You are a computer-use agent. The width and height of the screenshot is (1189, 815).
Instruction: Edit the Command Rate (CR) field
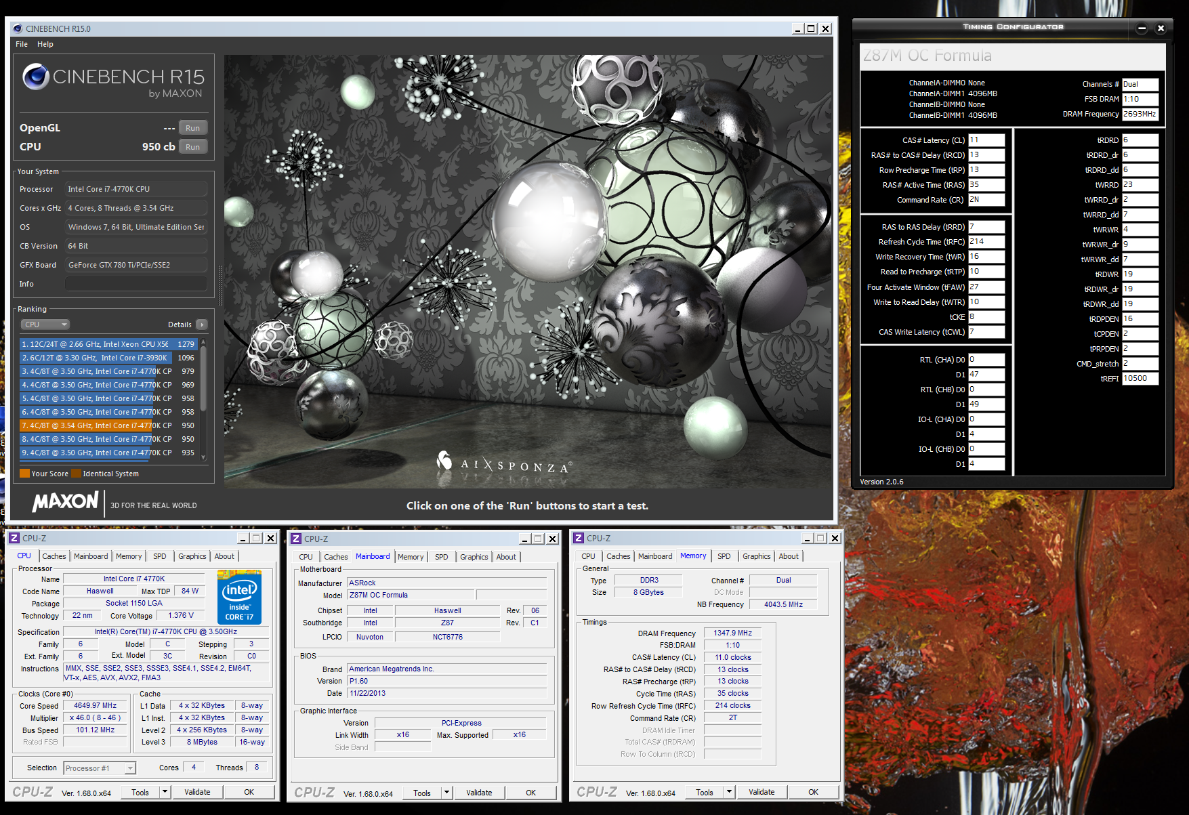coord(986,200)
